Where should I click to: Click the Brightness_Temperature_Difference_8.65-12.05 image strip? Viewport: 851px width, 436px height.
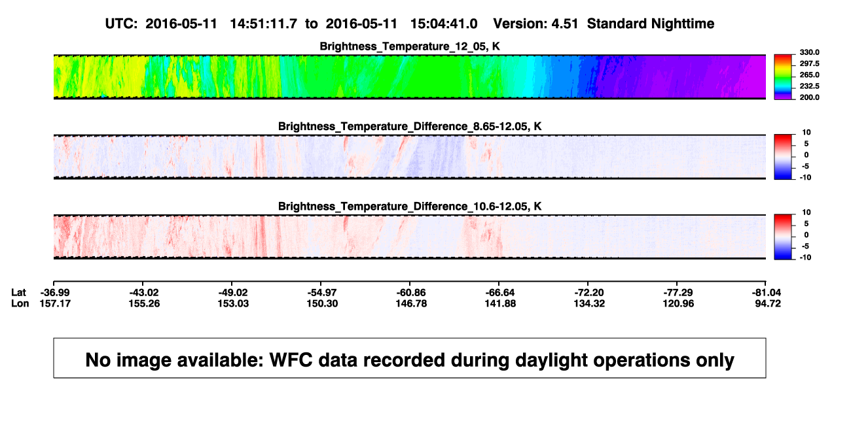410,157
